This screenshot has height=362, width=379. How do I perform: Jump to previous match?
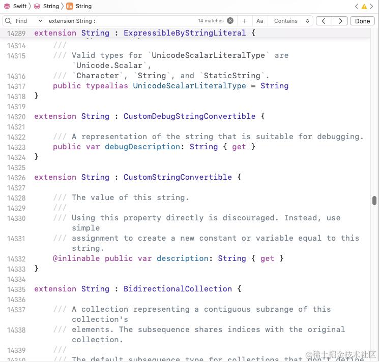point(324,21)
